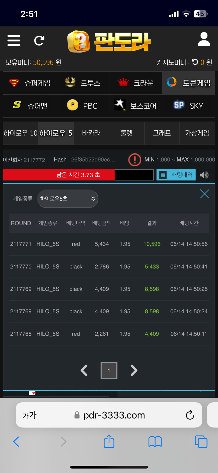Open Safari tabs overview icon
Screen dimensions: 218x473
point(201,442)
